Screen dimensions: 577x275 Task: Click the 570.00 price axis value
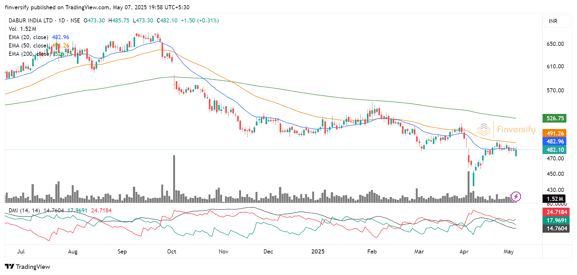(555, 90)
